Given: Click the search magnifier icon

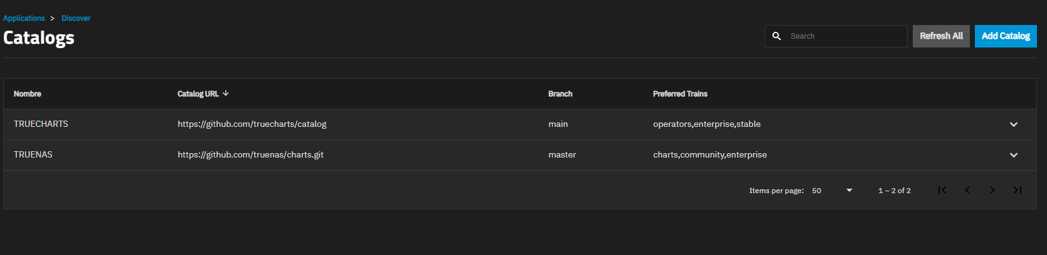Looking at the screenshot, I should click(x=777, y=36).
